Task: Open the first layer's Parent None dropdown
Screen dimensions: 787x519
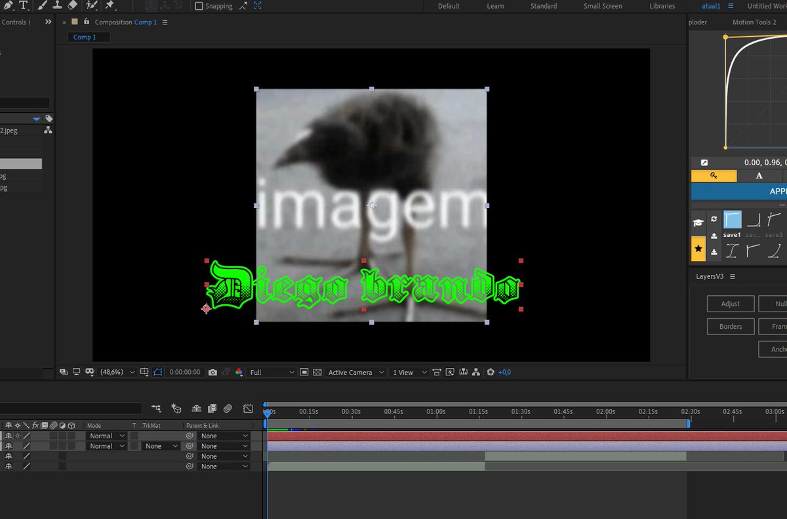Action: pos(224,436)
